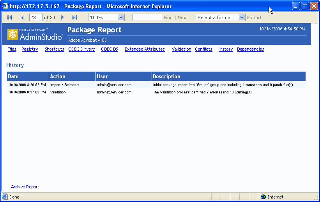Jump to last report page
This screenshot has height=202, width=320.
point(75,18)
